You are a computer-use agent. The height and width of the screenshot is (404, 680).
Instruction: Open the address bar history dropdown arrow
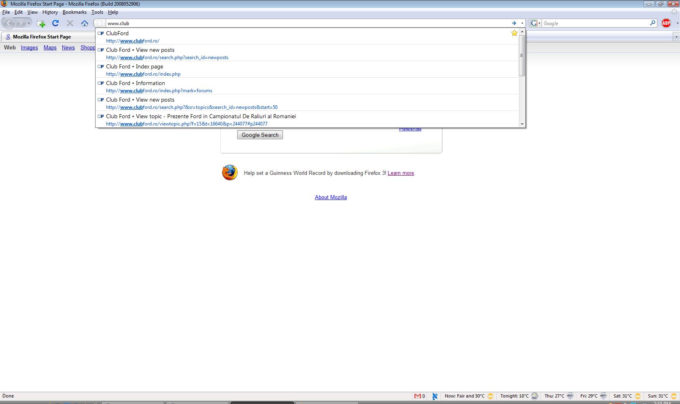tap(522, 23)
